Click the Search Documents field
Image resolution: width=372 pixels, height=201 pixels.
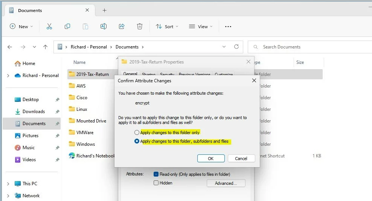coord(310,47)
